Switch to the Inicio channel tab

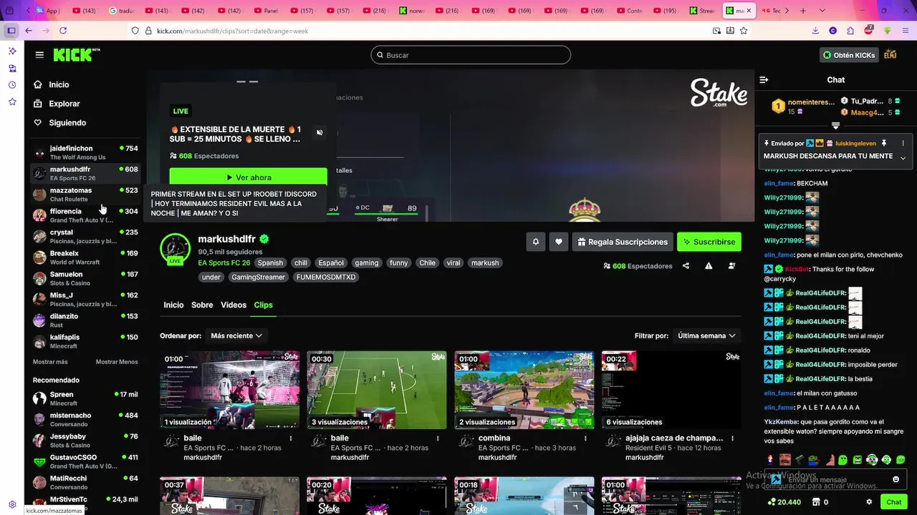click(173, 305)
